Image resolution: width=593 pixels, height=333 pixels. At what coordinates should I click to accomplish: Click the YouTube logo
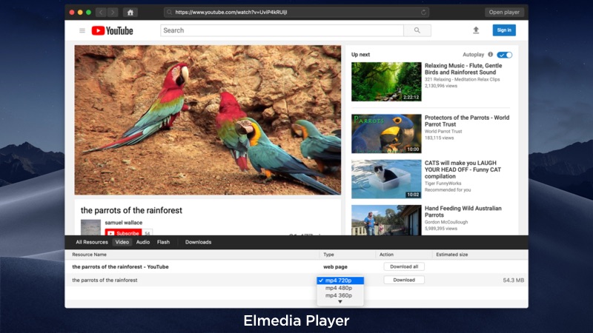tap(113, 30)
